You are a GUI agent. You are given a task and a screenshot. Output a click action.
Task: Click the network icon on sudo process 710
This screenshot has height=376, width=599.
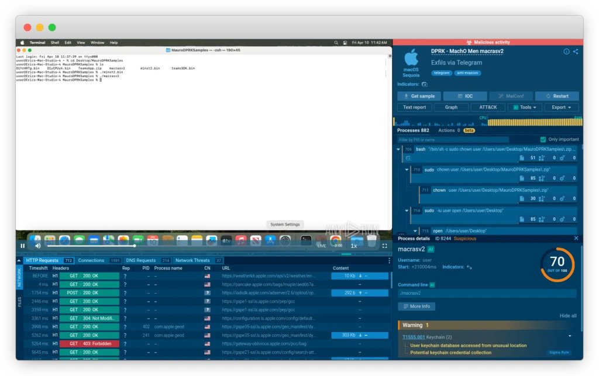point(541,178)
